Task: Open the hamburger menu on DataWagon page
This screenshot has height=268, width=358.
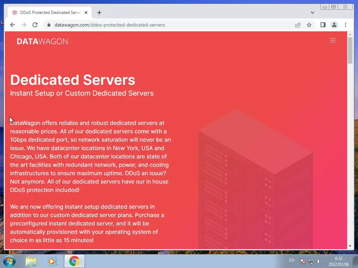Action: pyautogui.click(x=333, y=40)
